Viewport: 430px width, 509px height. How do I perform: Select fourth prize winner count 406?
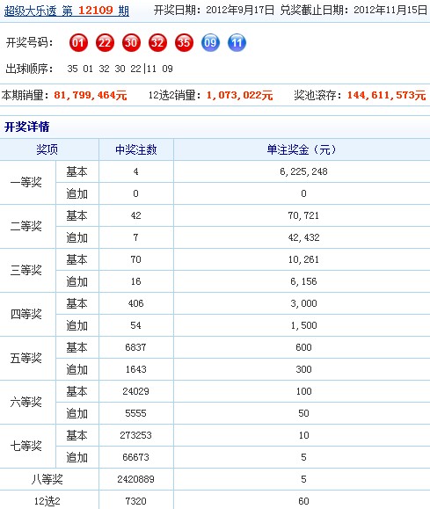click(135, 303)
